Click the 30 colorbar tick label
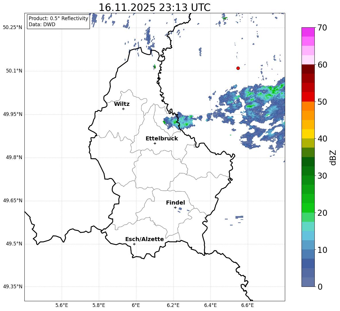340x311 pixels. click(322, 176)
